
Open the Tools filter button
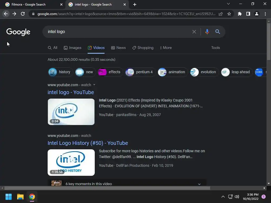coord(215,48)
